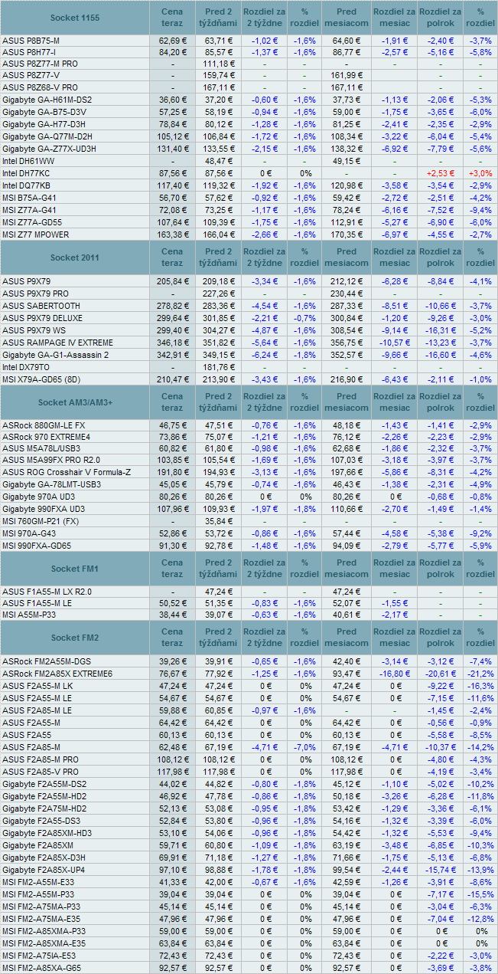Select the 'MSI X79A-GD65 (8D)' row name
The height and width of the screenshot is (974, 498).
click(x=43, y=379)
